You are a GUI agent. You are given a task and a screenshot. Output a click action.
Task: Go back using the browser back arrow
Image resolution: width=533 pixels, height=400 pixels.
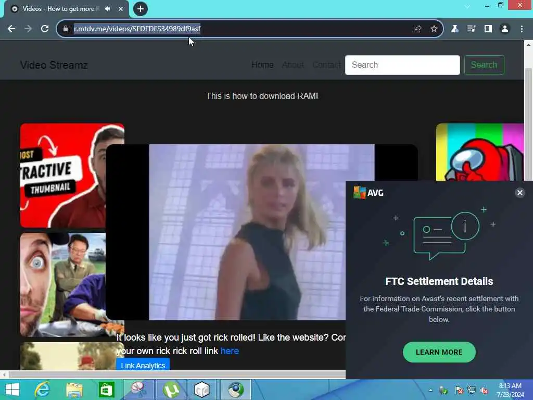11,29
